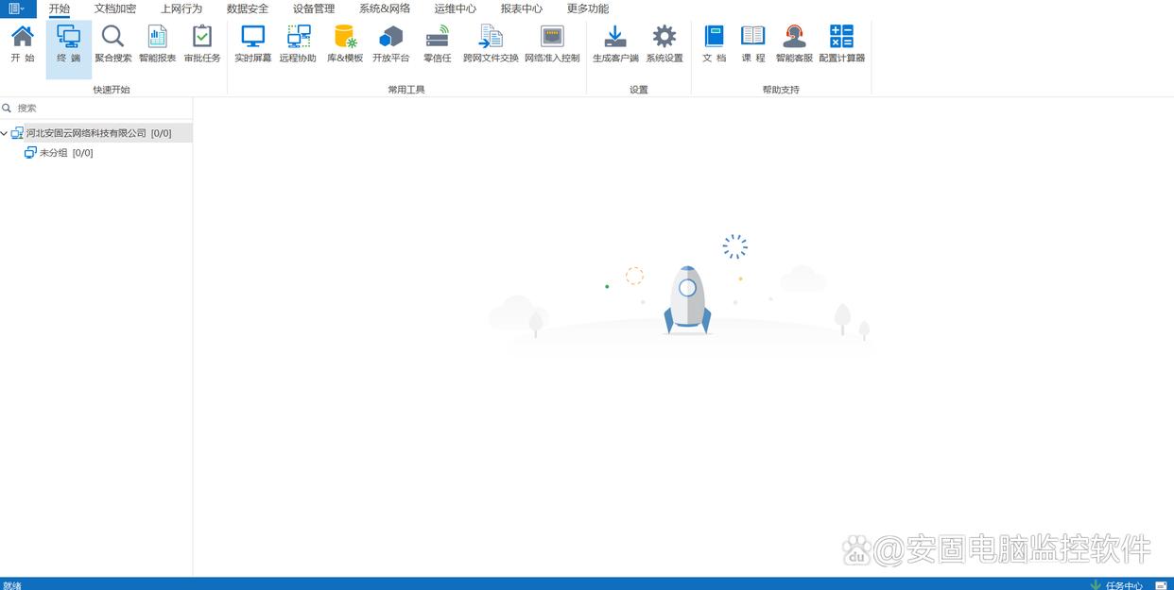Open 库&模板 library and templates

coord(345,43)
